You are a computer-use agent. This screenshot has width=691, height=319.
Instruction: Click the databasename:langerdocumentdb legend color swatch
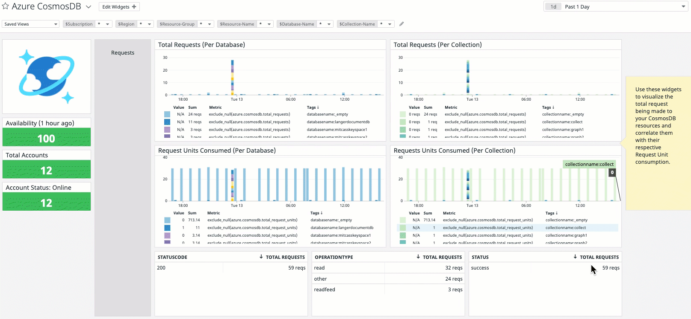(167, 122)
